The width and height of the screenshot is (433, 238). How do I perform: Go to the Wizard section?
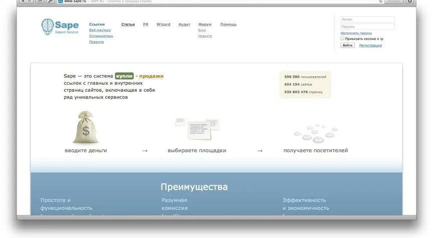(163, 24)
